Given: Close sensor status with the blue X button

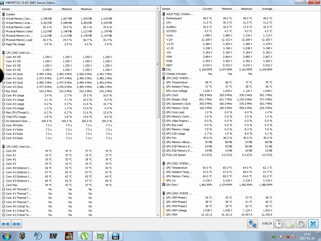Looking at the screenshot, I should 313,224.
